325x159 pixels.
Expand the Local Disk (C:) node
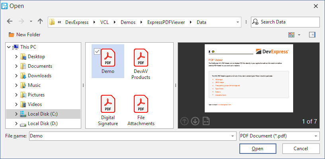coord(16,114)
